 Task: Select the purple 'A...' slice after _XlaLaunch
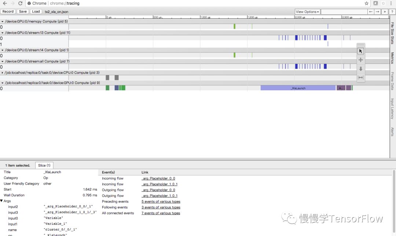pyautogui.click(x=341, y=88)
